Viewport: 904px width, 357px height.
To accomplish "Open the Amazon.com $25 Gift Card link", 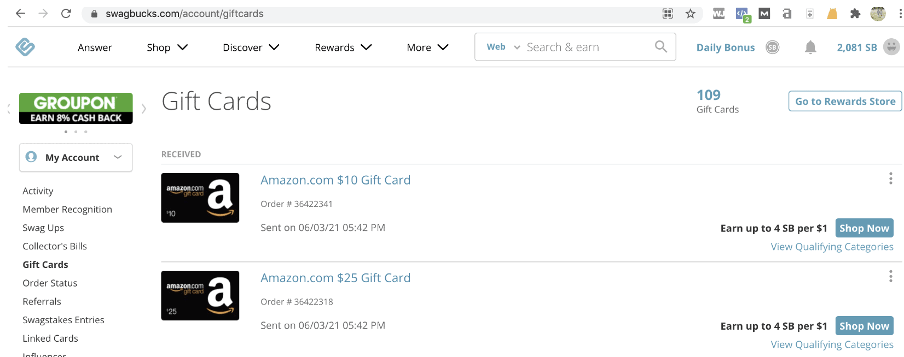I will point(335,278).
